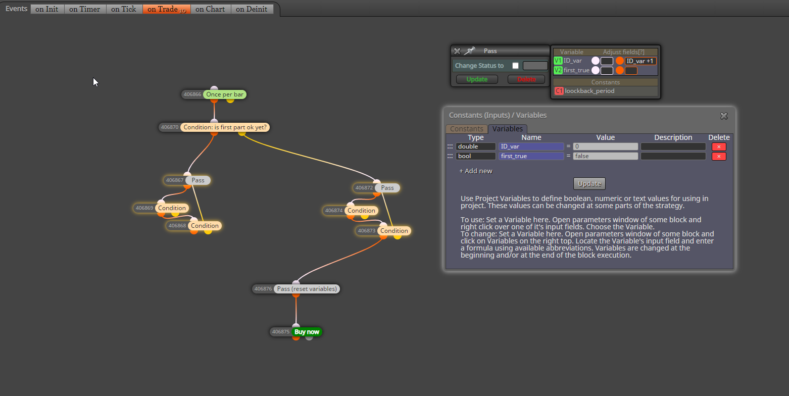Open the Change Status to dropdown
Screen dimensions: 789x396
(535, 66)
